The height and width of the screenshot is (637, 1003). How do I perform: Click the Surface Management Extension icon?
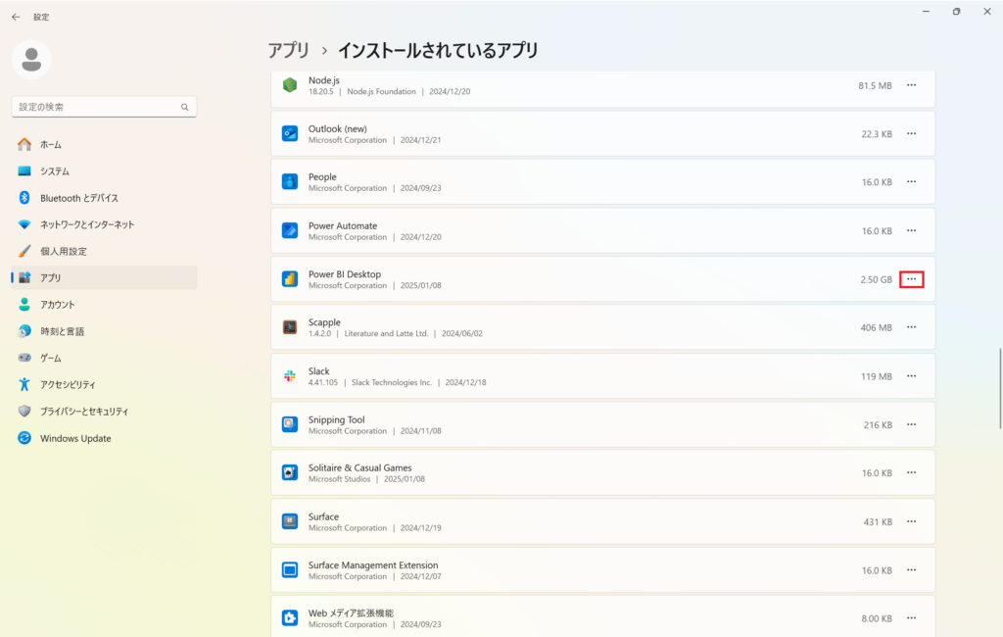click(x=290, y=569)
